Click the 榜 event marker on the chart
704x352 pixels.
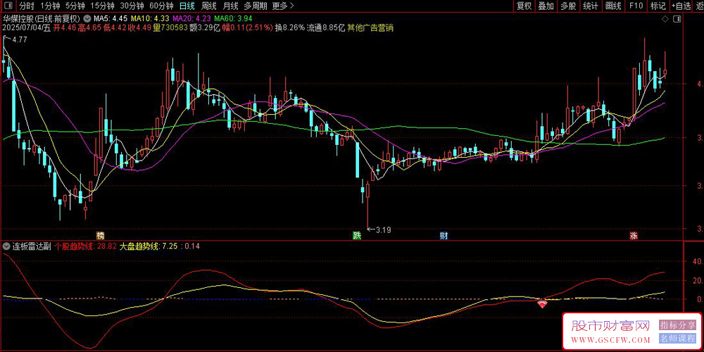coord(101,236)
